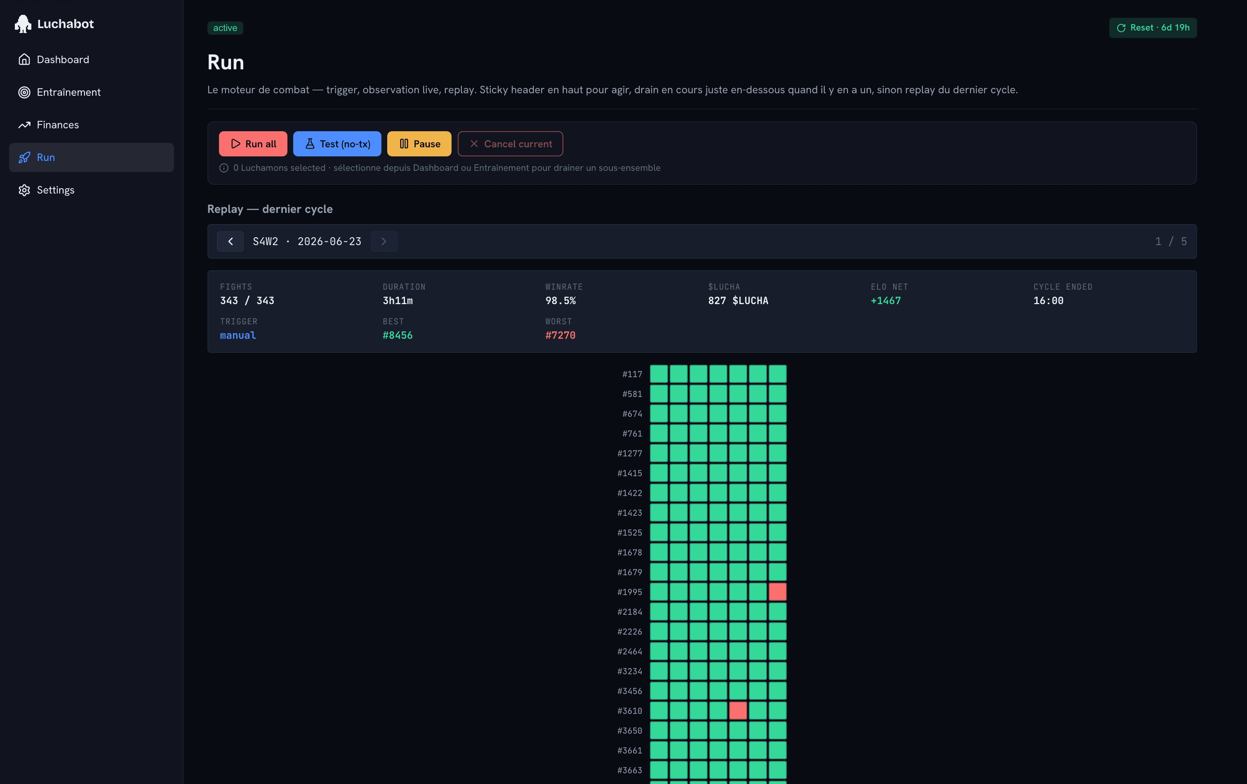Select the Run sidebar item
The image size is (1247, 784).
coord(91,158)
